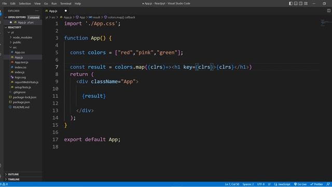The height and width of the screenshot is (187, 332).
Task: Open index.js in the file tree
Action: click(x=20, y=72)
